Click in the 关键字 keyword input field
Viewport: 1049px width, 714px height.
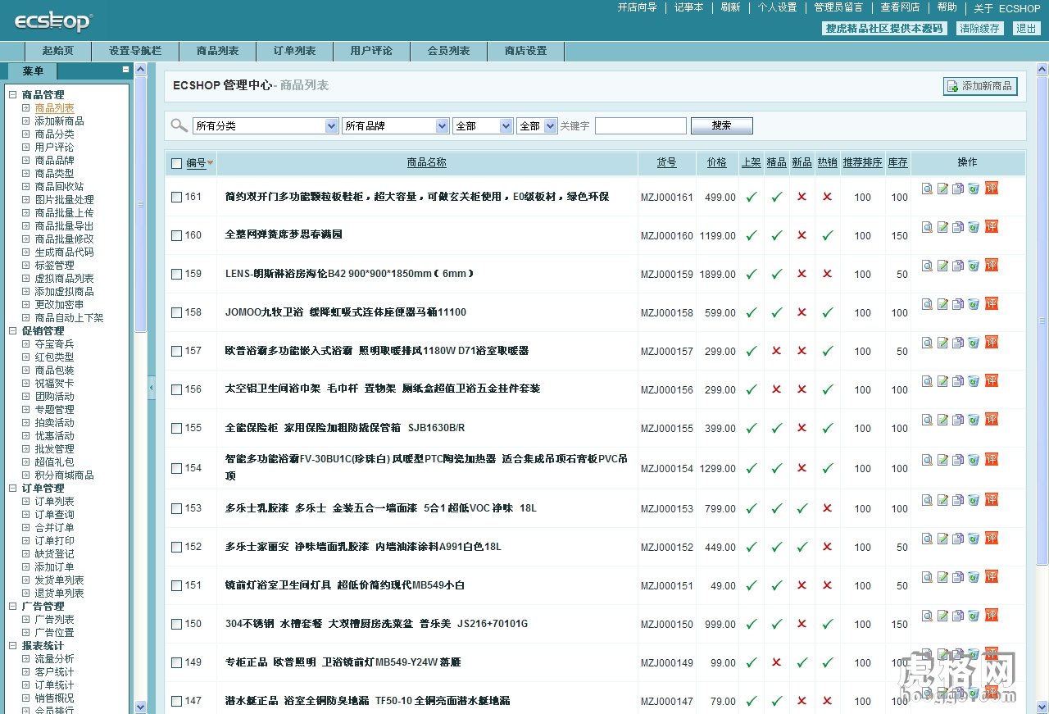[x=641, y=125]
